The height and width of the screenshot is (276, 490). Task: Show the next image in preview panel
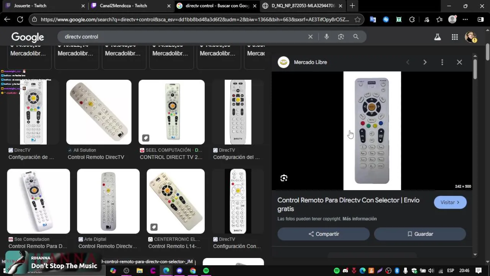pyautogui.click(x=425, y=62)
